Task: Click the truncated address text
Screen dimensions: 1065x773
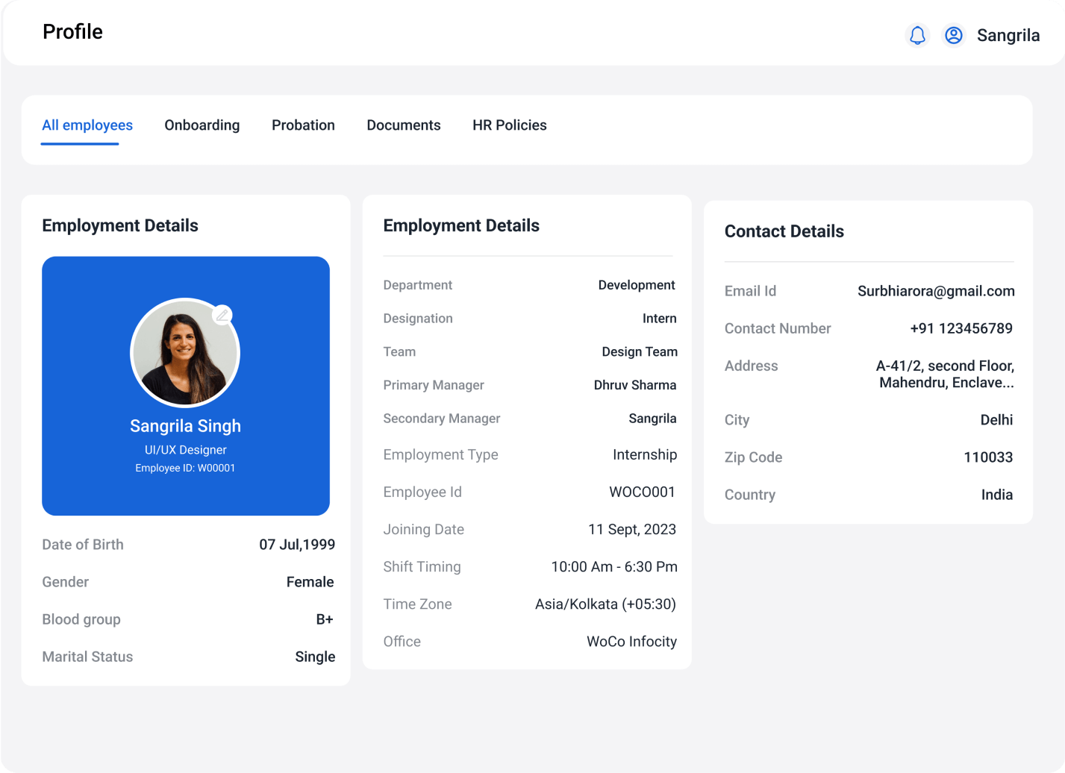Action: coord(944,375)
